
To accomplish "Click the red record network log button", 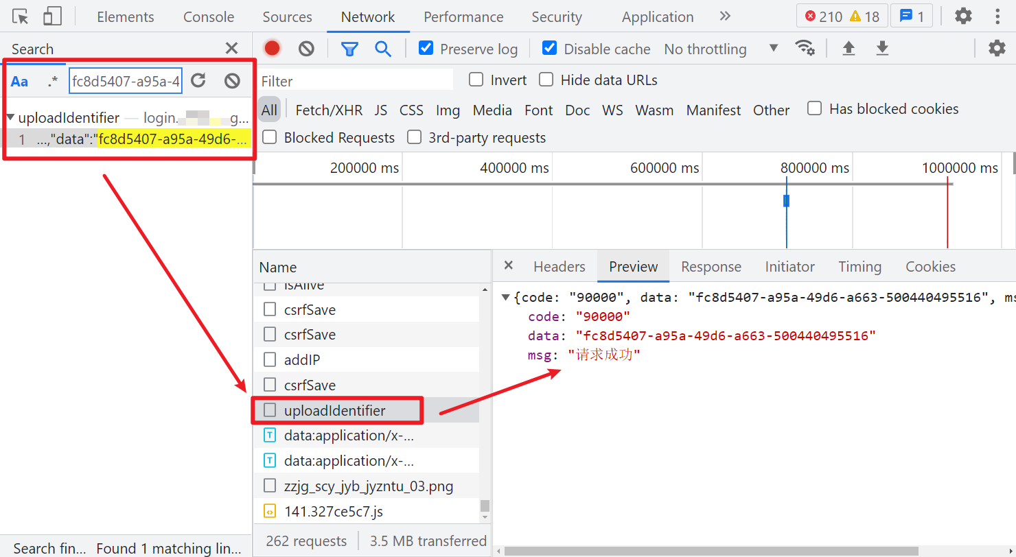I will [273, 48].
